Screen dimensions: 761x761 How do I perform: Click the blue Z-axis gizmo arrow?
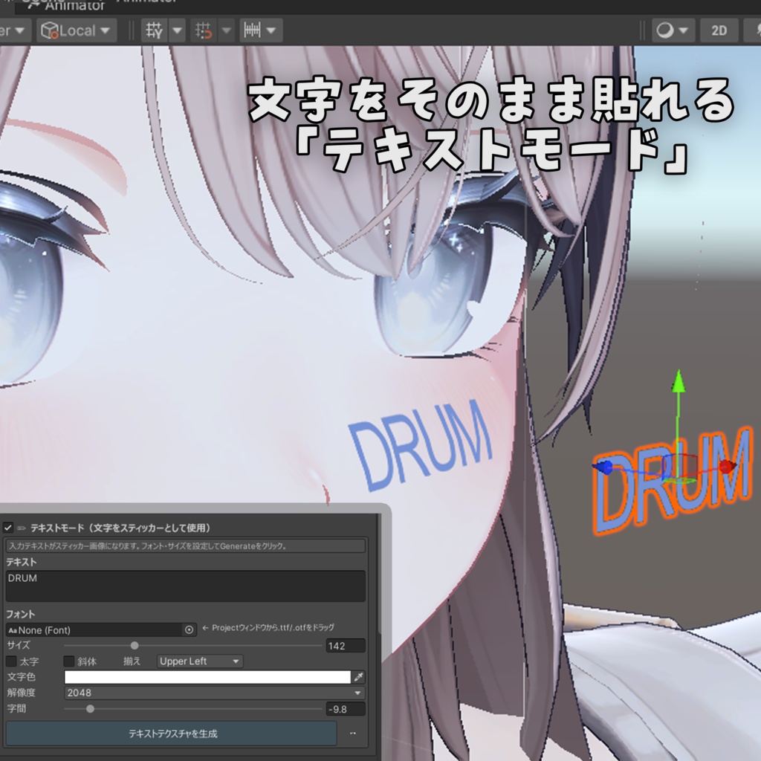click(603, 468)
